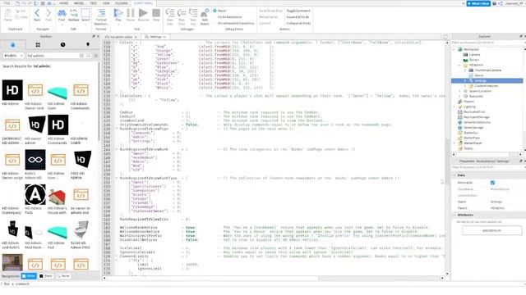Image resolution: width=526 pixels, height=295 pixels.
Task: Click Collapse All Folds
Action: [298, 23]
